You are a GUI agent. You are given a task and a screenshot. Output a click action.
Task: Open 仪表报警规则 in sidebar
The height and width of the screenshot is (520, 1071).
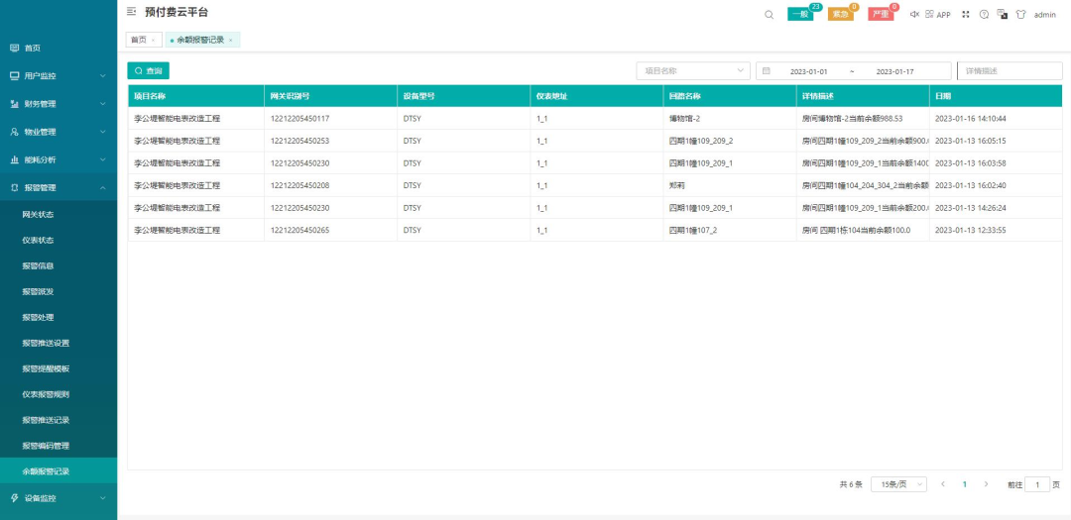coord(46,394)
